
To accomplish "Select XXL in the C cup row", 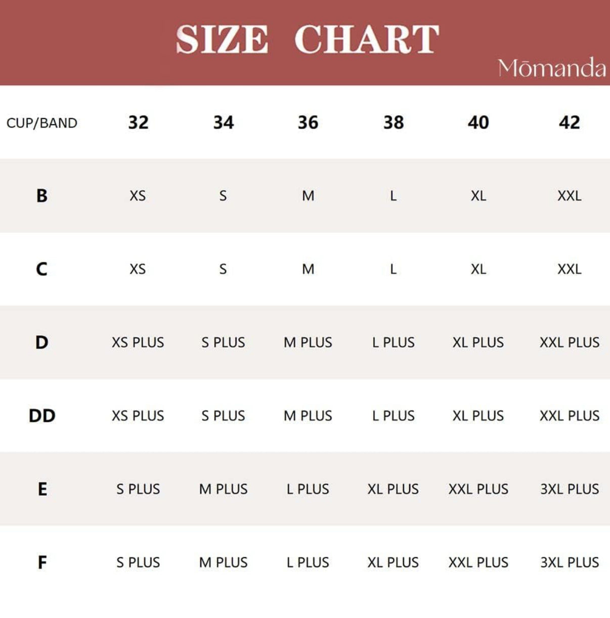I will tap(569, 269).
